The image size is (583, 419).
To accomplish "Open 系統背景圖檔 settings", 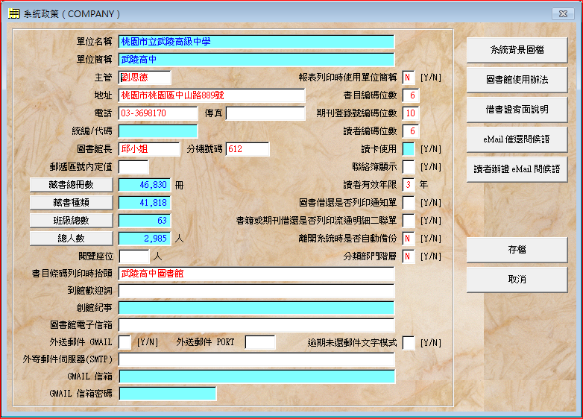I will (517, 50).
